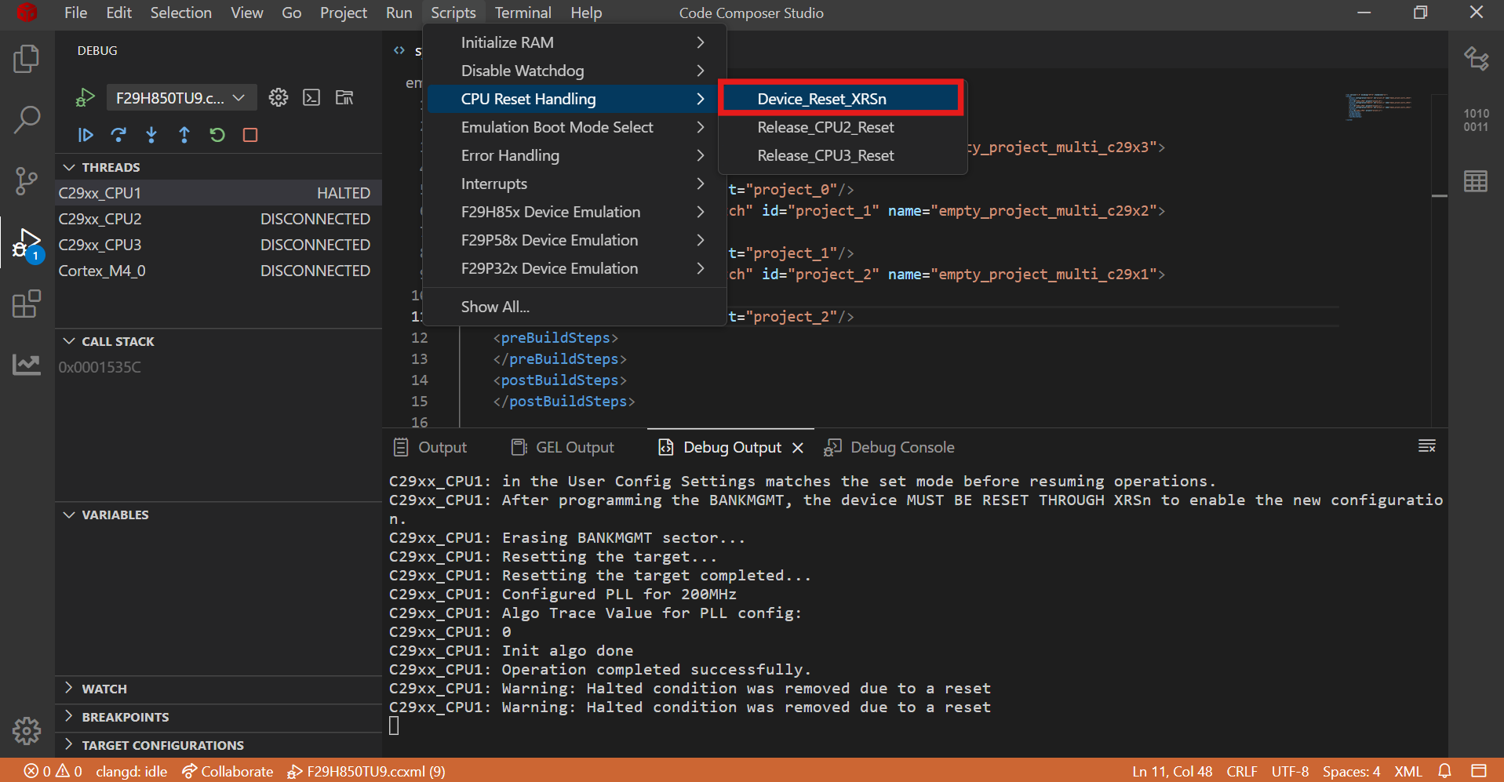Open the F29H850TU9 launch configuration dropdown
Viewport: 1504px width, 782px height.
tap(181, 97)
